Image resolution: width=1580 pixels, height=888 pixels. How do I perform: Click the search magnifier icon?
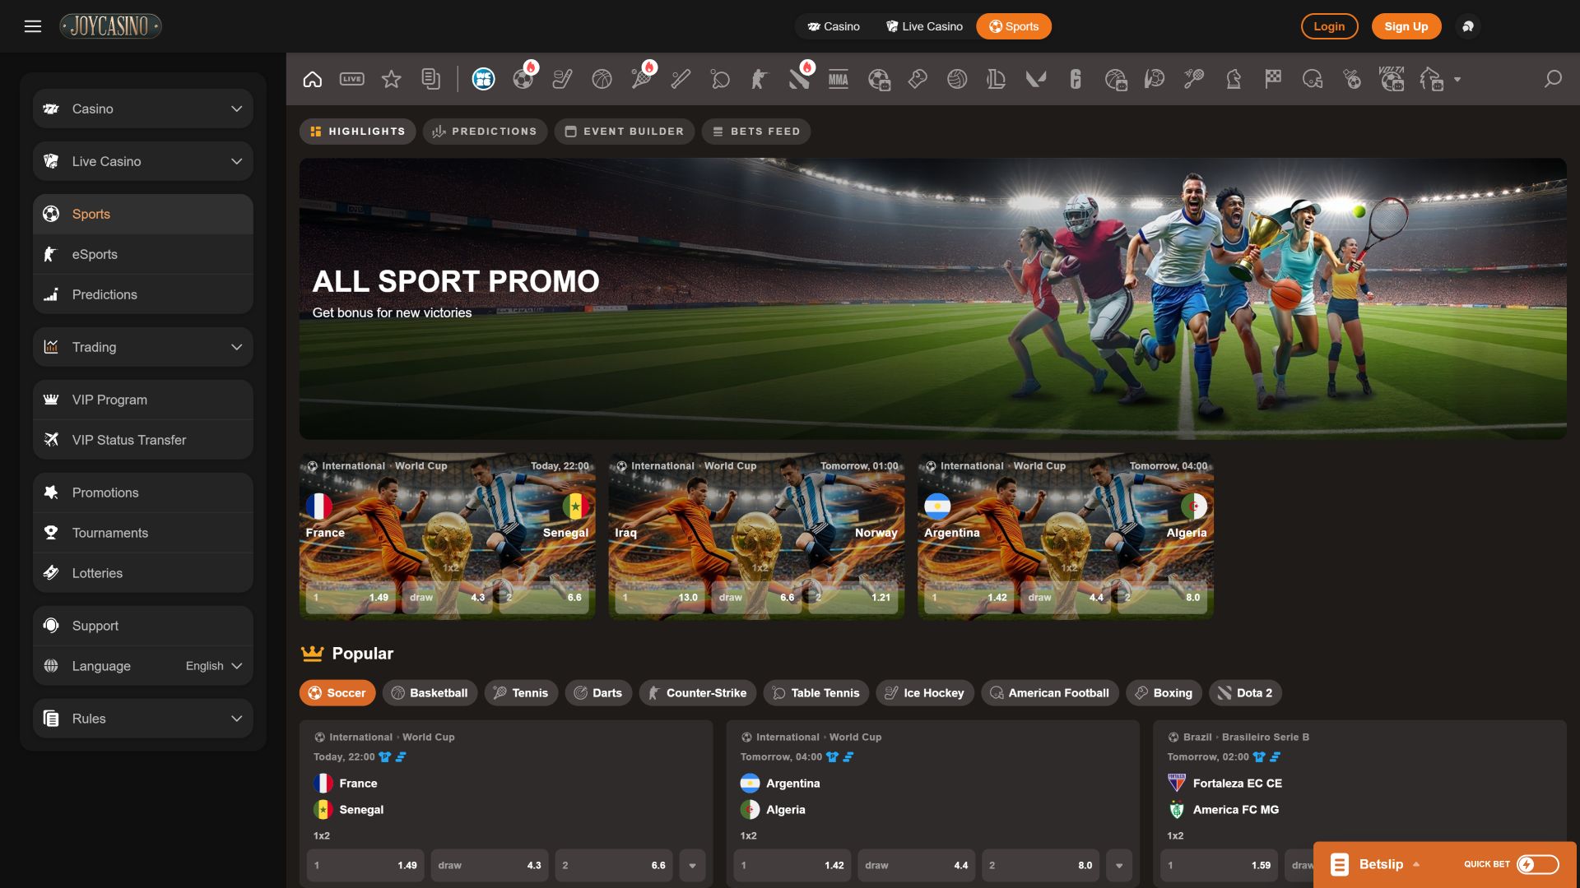tap(1553, 79)
